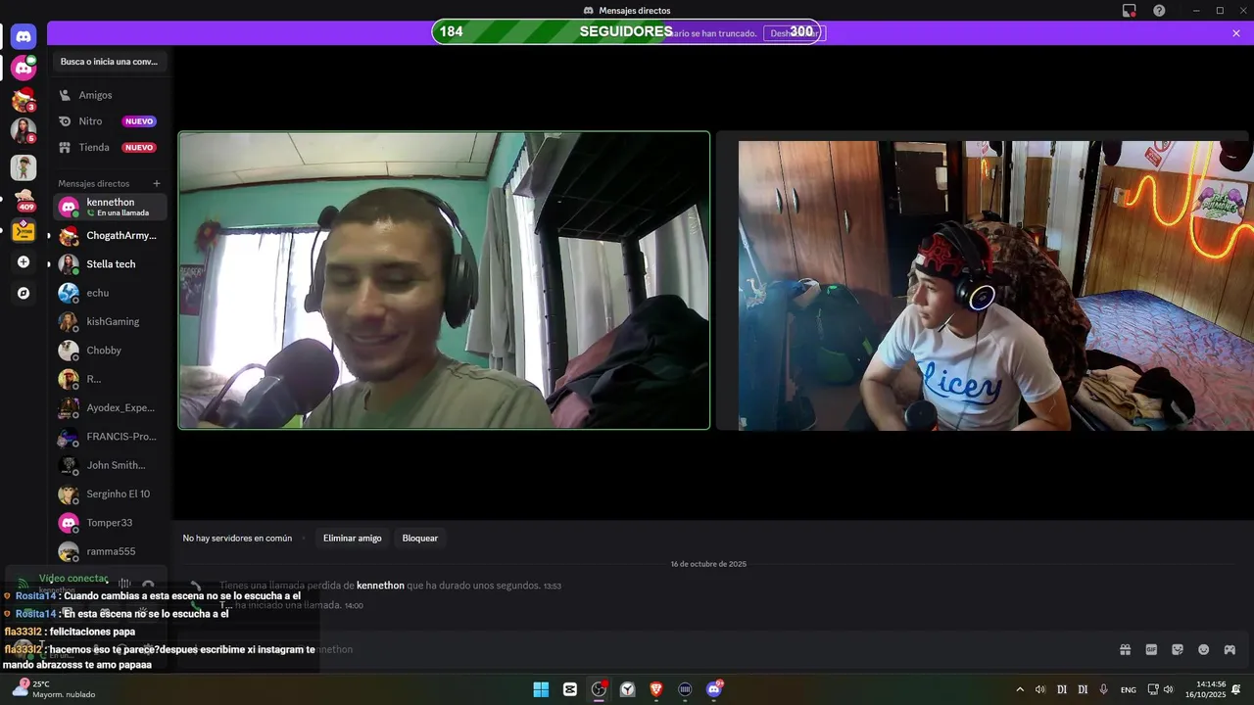This screenshot has height=705, width=1254.
Task: Create a new direct message plus icon
Action: (156, 183)
